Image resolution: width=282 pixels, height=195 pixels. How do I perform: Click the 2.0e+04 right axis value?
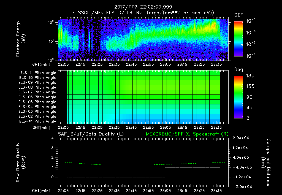(x=241, y=138)
